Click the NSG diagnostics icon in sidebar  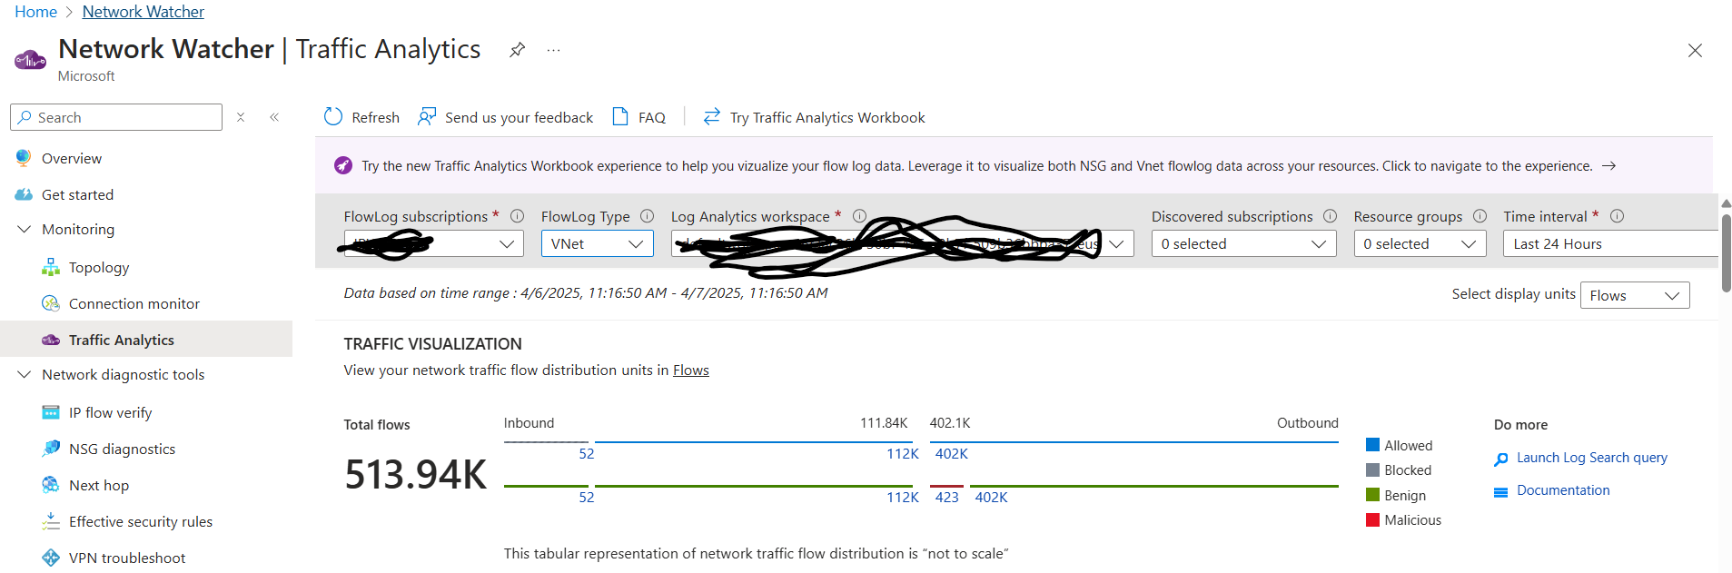51,449
